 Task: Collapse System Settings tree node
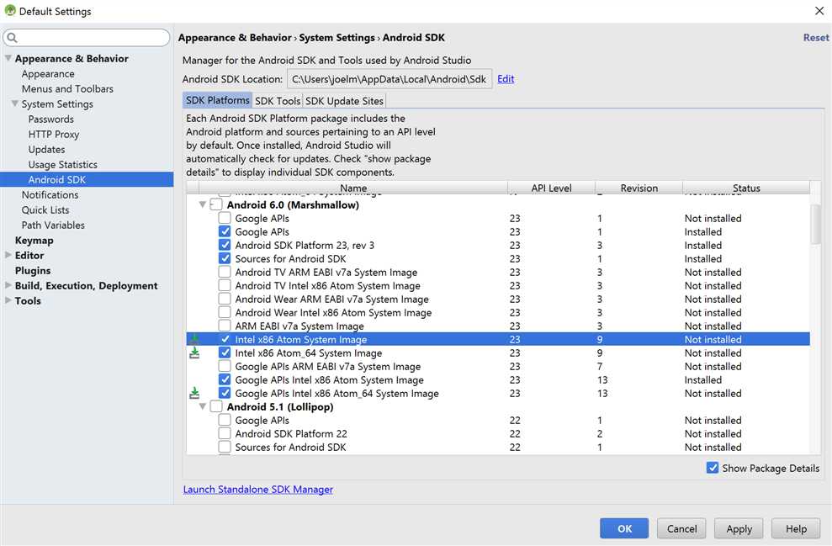pyautogui.click(x=15, y=103)
